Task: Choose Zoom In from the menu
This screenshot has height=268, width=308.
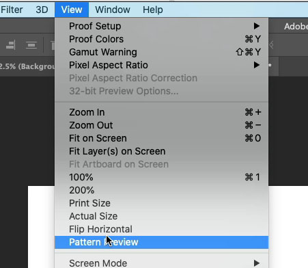Action: (x=162, y=112)
